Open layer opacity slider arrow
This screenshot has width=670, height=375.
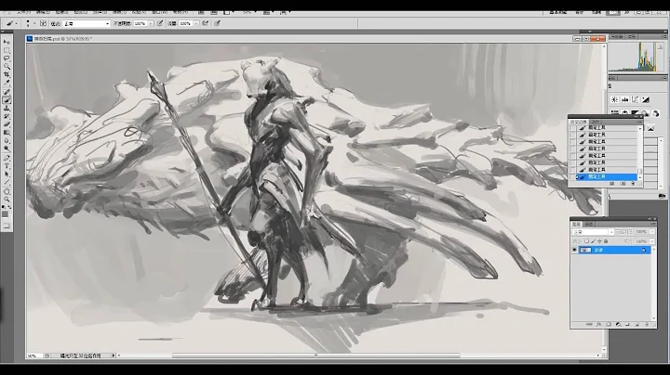(652, 232)
